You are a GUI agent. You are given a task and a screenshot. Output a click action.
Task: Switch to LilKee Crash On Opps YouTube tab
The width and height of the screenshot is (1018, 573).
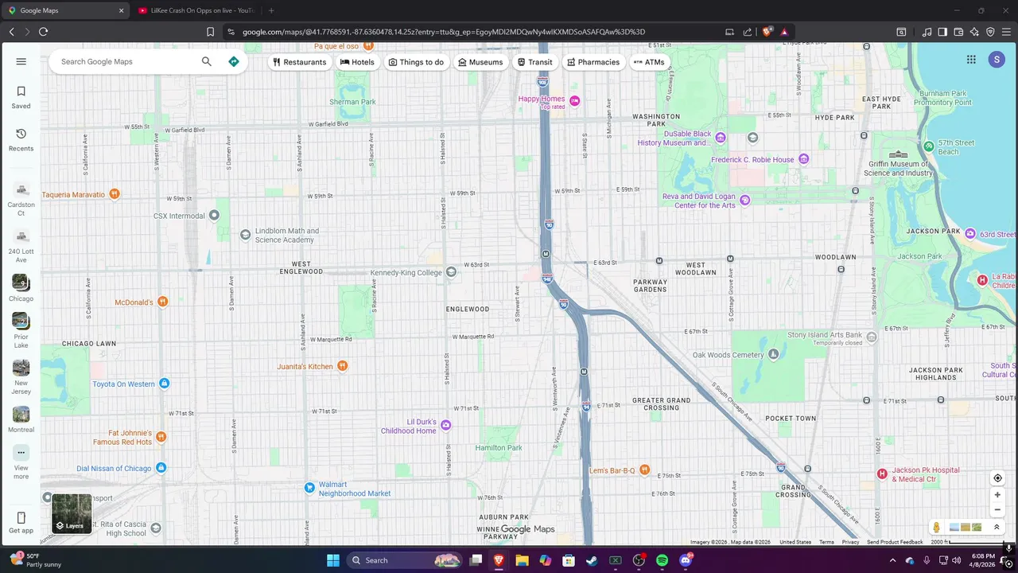pos(196,10)
